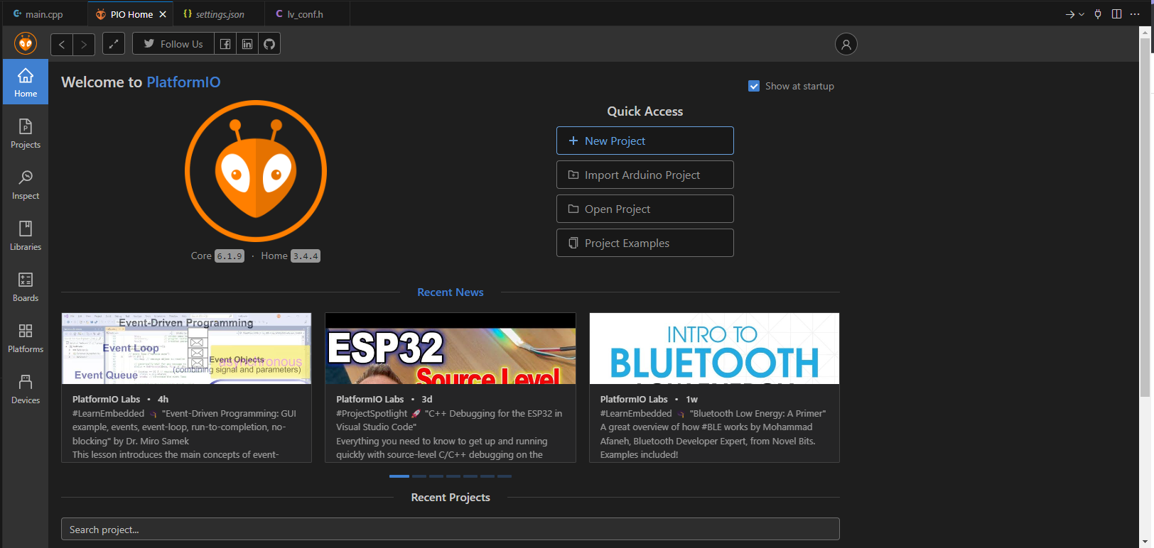Follow the PlatformIO link in the welcome heading
The height and width of the screenshot is (548, 1154).
click(x=183, y=82)
